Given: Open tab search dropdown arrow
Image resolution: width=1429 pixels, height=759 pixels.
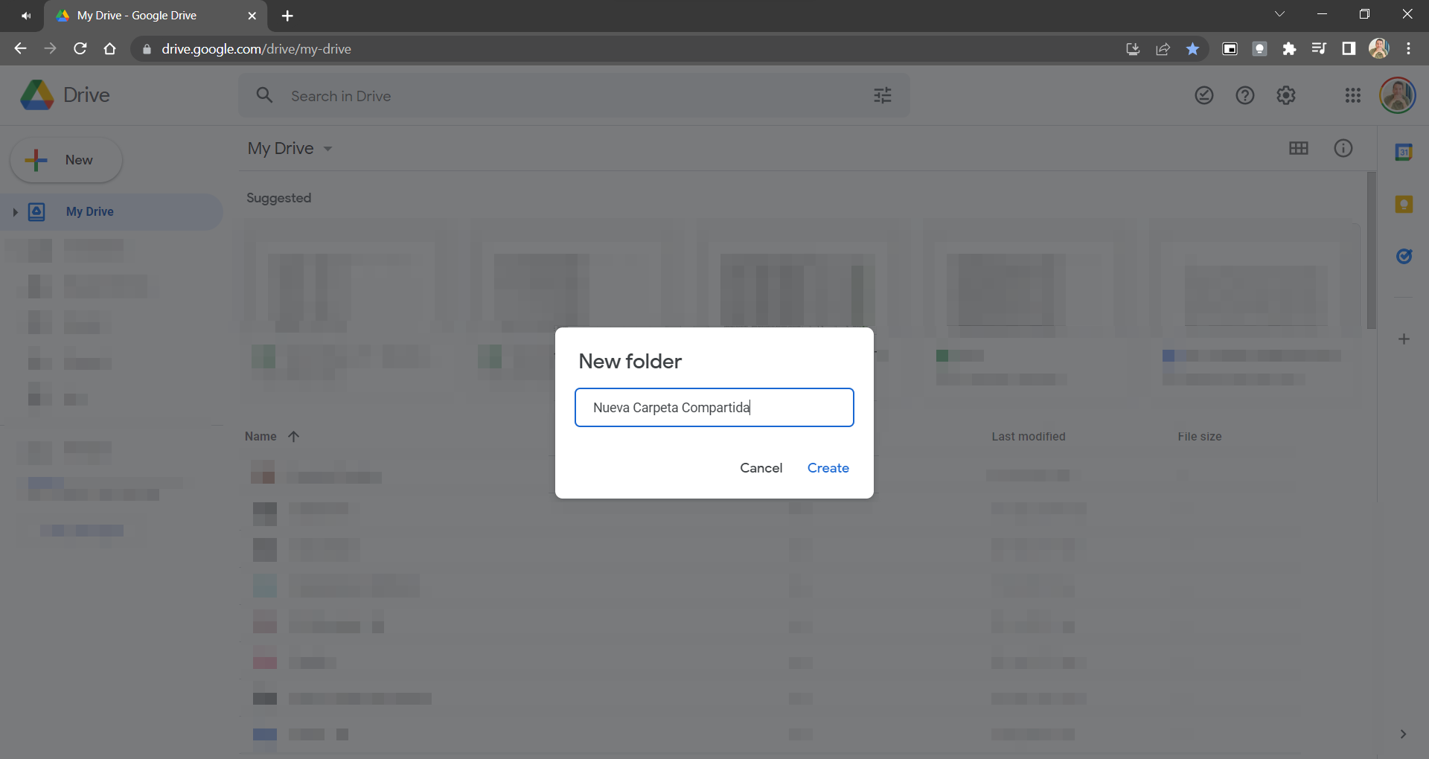Looking at the screenshot, I should point(1279,14).
